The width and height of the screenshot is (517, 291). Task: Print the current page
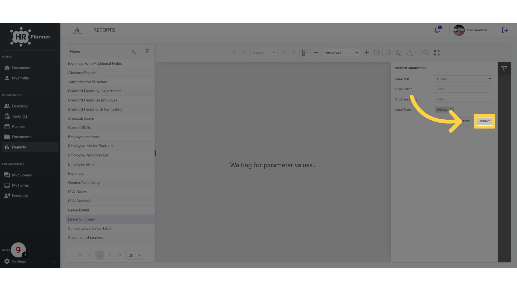(399, 53)
